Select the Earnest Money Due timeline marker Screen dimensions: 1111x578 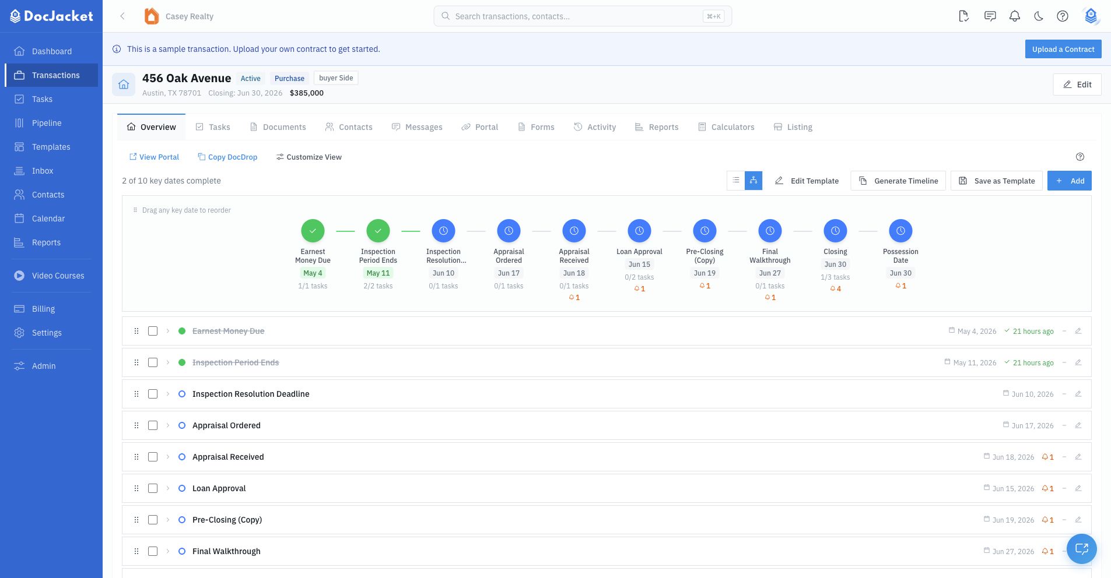tap(313, 231)
